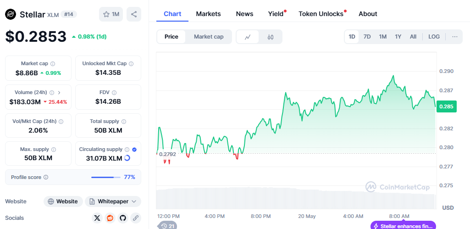Open the share icon button
The height and width of the screenshot is (229, 470).
[x=134, y=14]
